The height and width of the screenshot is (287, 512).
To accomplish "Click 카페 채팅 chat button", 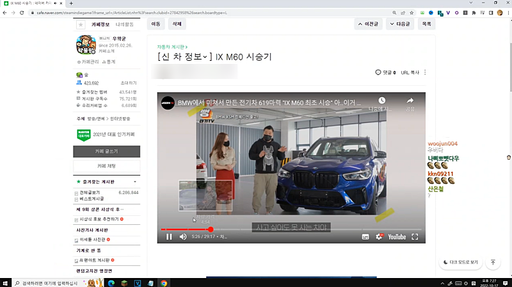I will 106,166.
